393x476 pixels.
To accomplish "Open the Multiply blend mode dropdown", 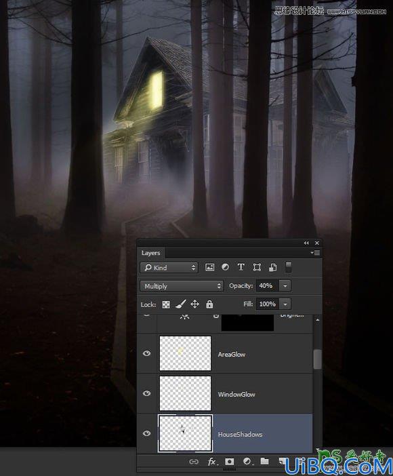I will tap(182, 286).
